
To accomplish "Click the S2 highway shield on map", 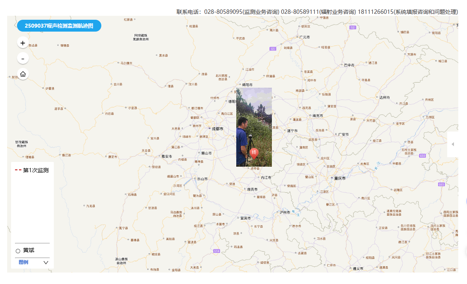I will (x=353, y=27).
